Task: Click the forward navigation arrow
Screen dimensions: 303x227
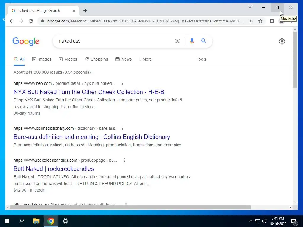Action: pos(21,21)
